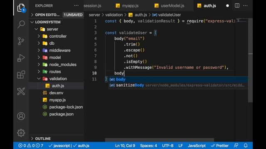The image size is (266, 149).
Task: Click the editor horizontal scrollbar
Action: coord(160,140)
